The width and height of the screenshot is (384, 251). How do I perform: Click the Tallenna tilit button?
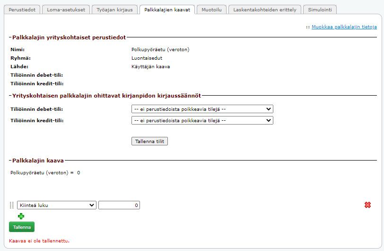point(149,141)
